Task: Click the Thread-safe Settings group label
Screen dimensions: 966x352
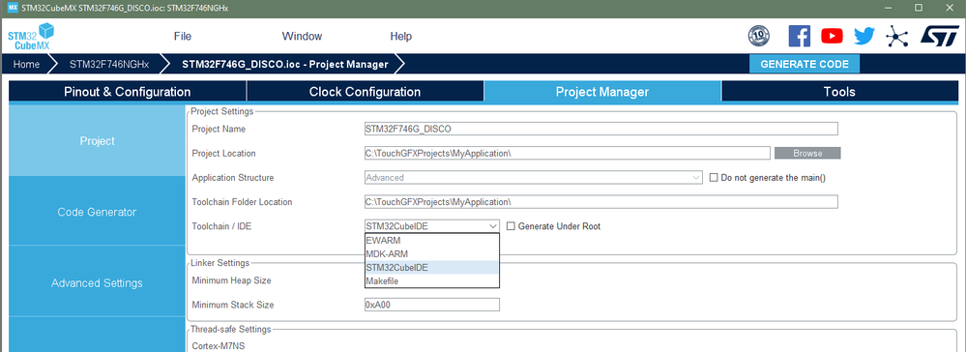Action: click(x=230, y=329)
